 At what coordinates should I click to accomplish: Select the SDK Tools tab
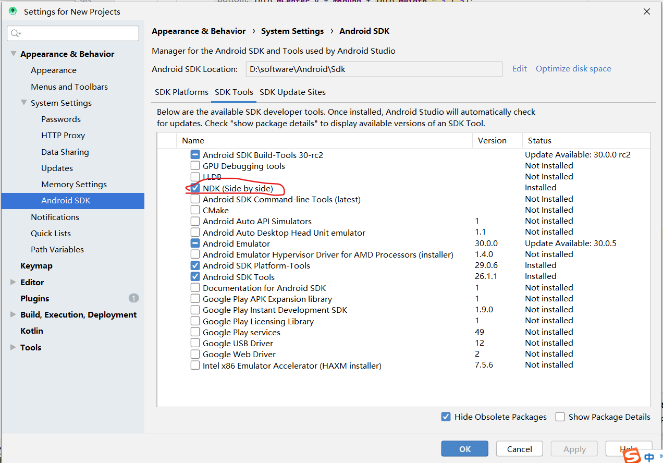point(234,92)
